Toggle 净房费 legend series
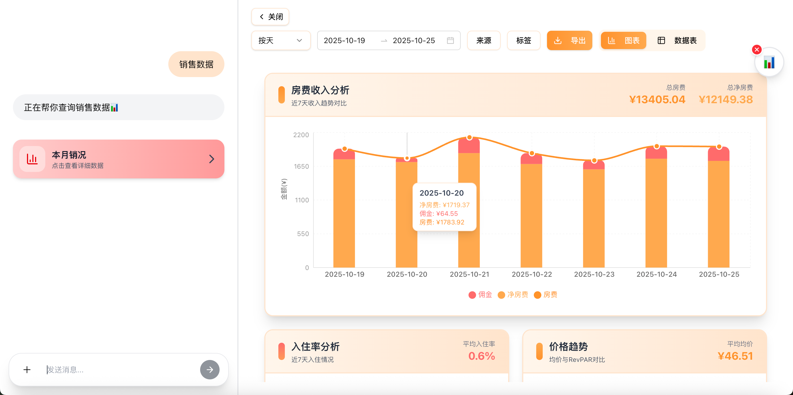 click(x=513, y=295)
